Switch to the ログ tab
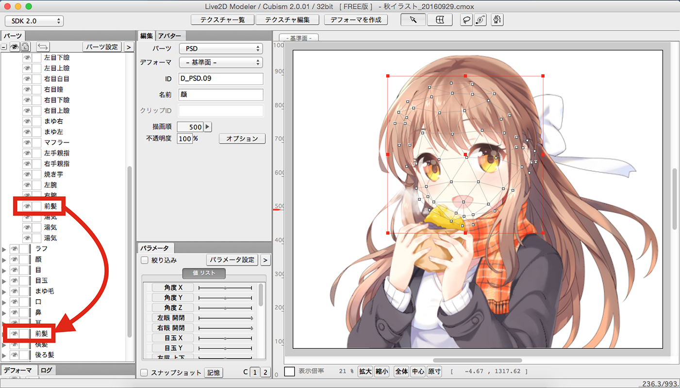Screen dimensions: 680x388 click(47, 370)
